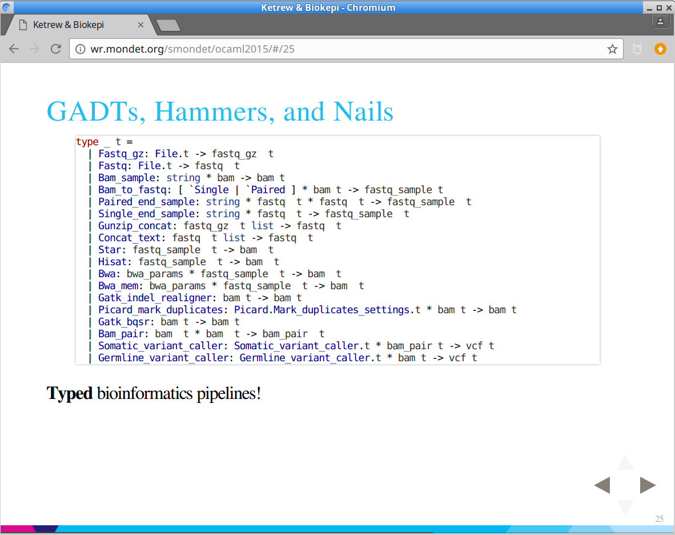
Task: Click the slide progress bar at bottom
Action: (337, 529)
